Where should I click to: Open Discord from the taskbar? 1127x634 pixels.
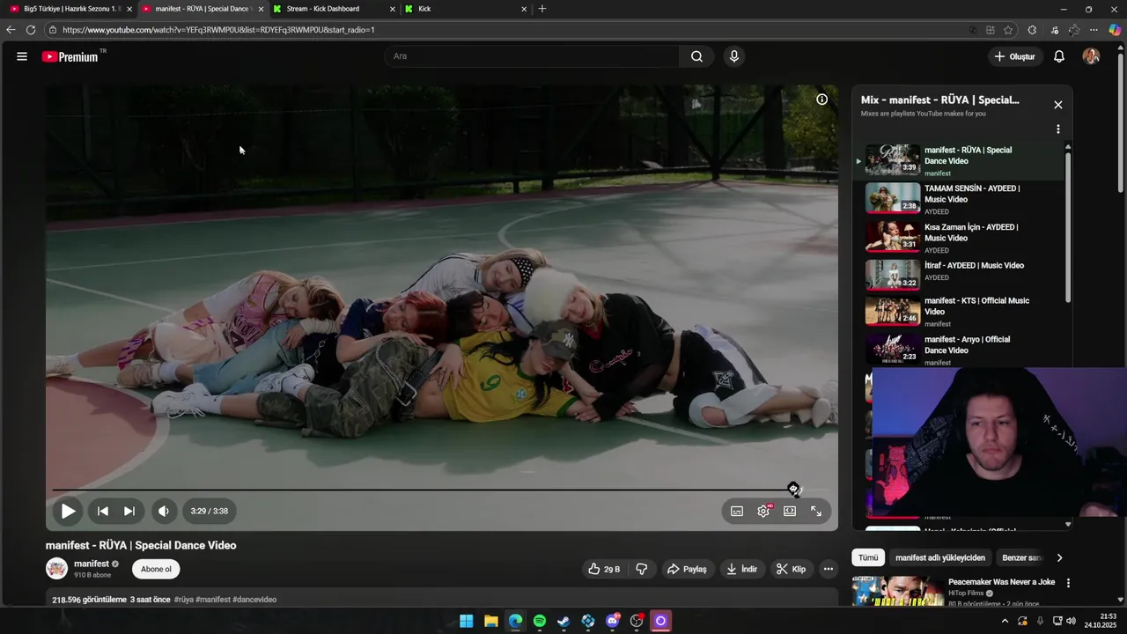(x=613, y=621)
